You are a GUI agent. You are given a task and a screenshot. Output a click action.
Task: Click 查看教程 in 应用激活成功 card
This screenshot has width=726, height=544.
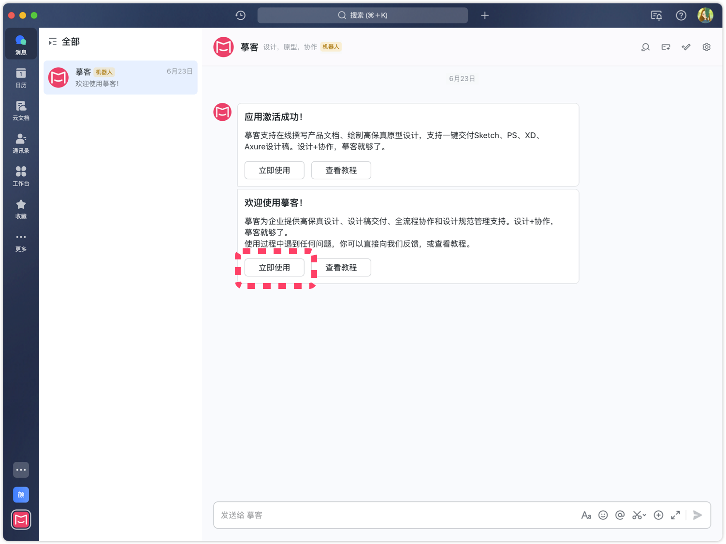(x=341, y=170)
